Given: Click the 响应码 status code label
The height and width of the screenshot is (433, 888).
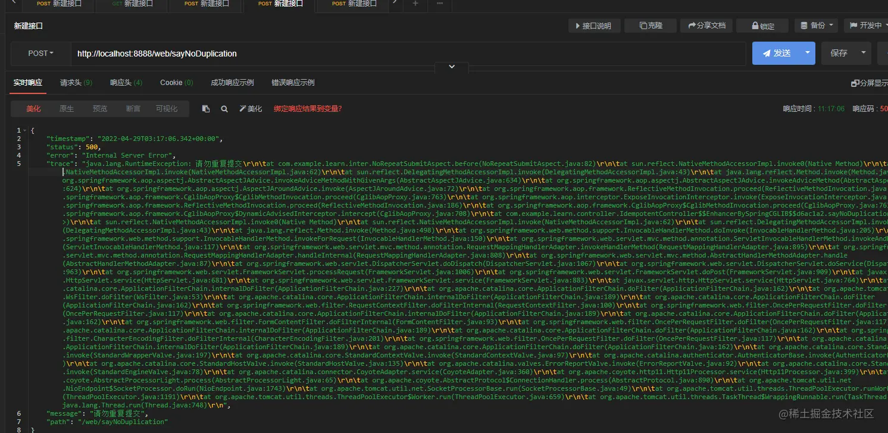Looking at the screenshot, I should click(870, 109).
